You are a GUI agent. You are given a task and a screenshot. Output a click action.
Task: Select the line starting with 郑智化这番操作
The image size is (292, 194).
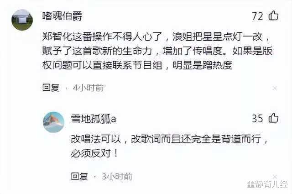(156, 37)
